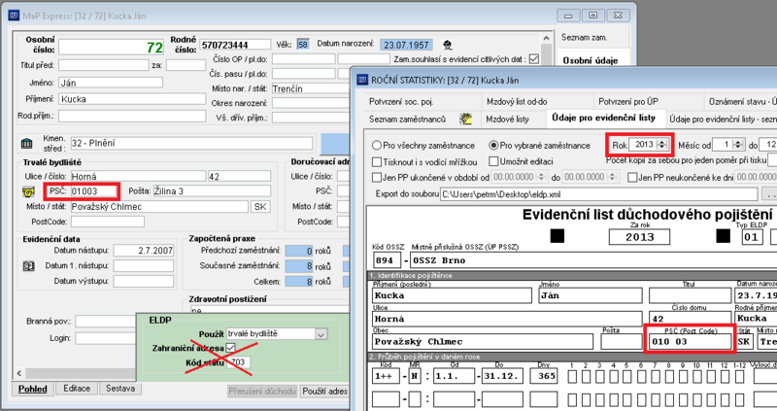Image resolution: width=777 pixels, height=411 pixels.
Task: Check Jen PP neukončené ke dni
Action: coord(632,177)
